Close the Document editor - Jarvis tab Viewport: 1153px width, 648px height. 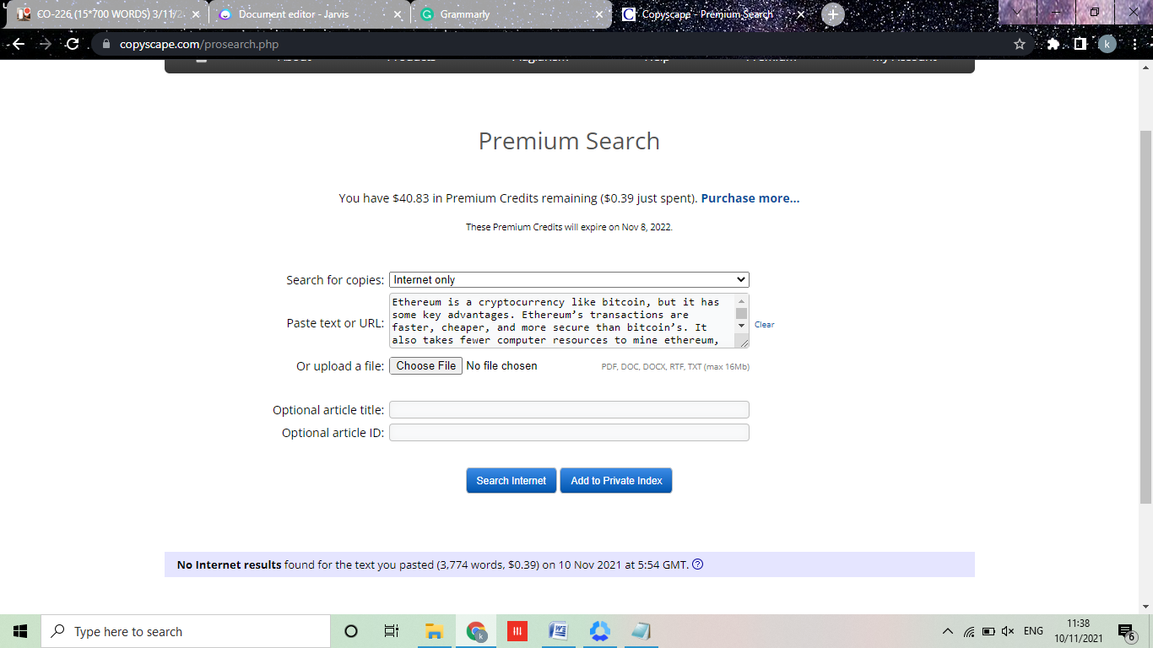pyautogui.click(x=398, y=14)
